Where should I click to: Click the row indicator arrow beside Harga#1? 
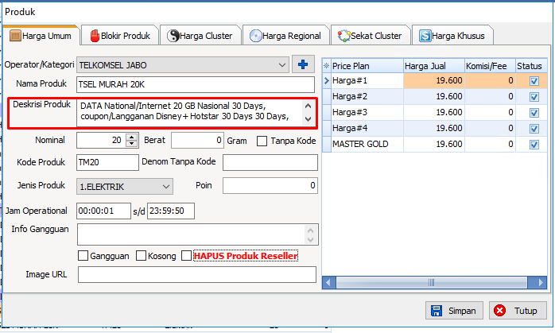click(x=326, y=81)
